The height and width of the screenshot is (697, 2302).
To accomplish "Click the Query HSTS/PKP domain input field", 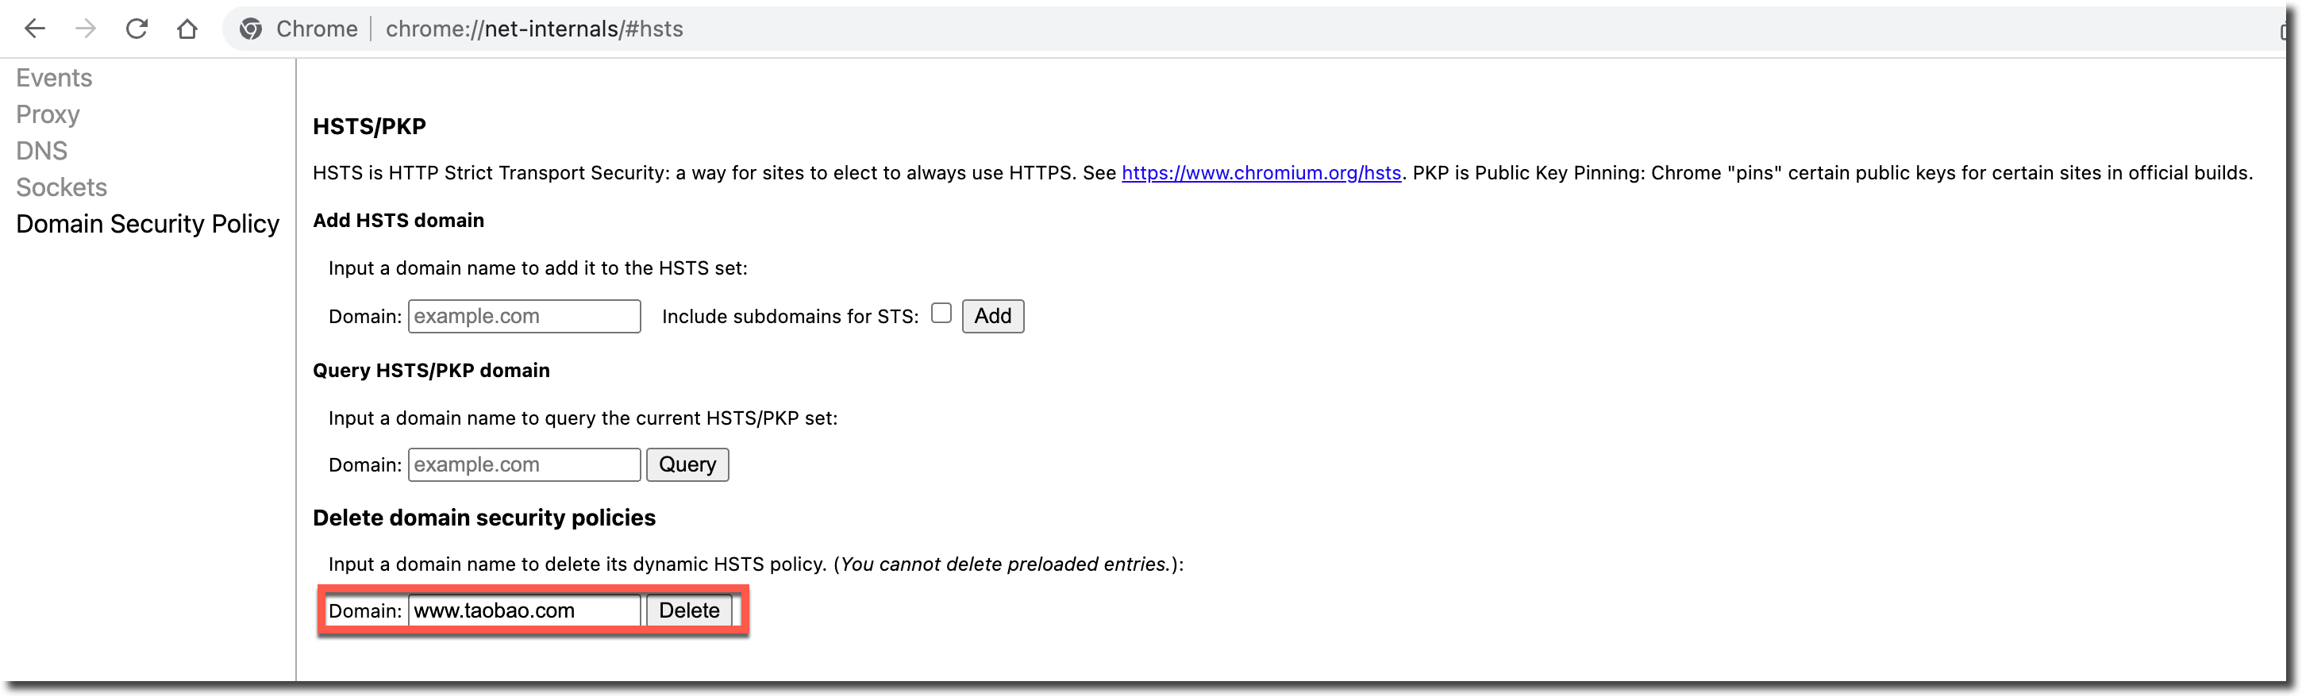I will click(x=525, y=464).
